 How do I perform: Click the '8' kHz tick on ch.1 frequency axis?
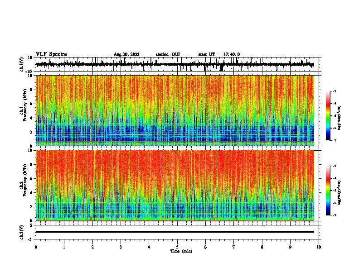tap(32, 90)
